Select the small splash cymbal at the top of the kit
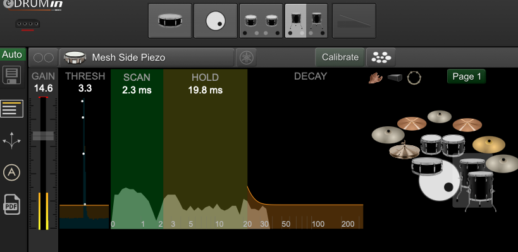The image size is (518, 252). [440, 116]
